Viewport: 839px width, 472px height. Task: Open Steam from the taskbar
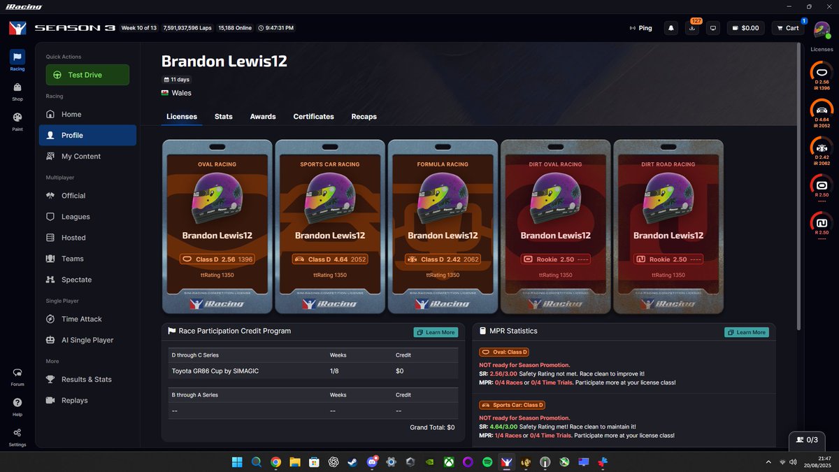(x=353, y=462)
